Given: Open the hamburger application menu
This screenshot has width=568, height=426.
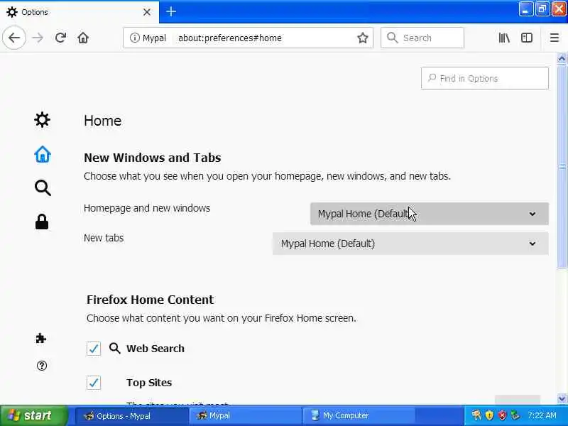Looking at the screenshot, I should pyautogui.click(x=555, y=38).
